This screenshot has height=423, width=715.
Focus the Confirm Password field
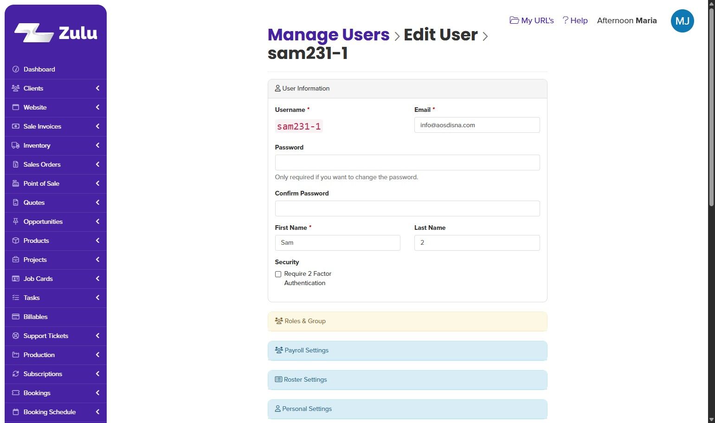[x=407, y=208]
